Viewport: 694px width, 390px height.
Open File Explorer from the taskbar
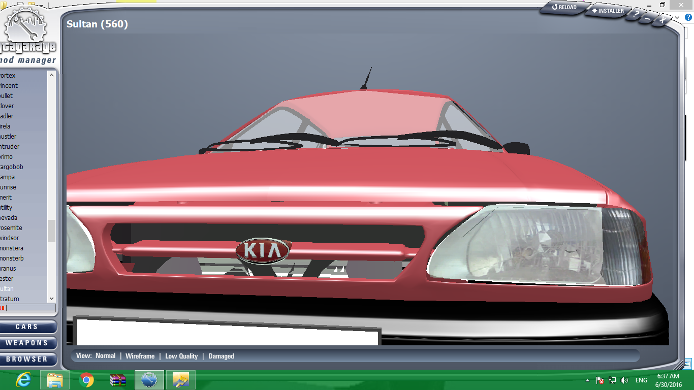tap(54, 380)
